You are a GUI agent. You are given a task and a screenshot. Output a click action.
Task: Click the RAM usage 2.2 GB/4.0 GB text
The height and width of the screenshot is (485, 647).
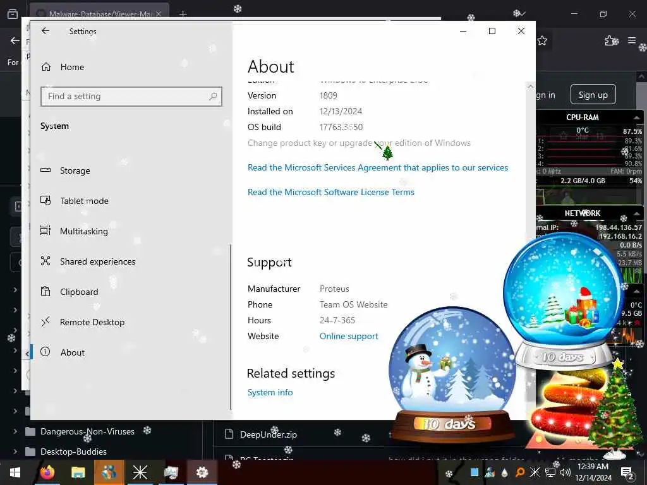[x=583, y=181]
